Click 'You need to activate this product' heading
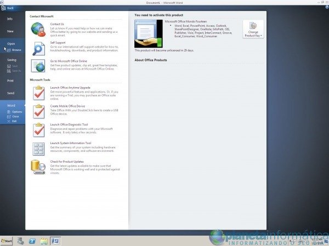 pyautogui.click(x=159, y=15)
